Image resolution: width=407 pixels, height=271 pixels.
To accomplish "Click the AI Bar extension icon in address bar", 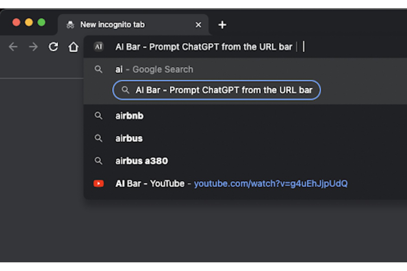I will [99, 47].
